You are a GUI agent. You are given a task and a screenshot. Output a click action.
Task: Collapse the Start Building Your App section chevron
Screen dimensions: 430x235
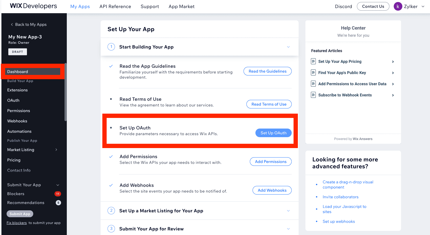point(288,47)
